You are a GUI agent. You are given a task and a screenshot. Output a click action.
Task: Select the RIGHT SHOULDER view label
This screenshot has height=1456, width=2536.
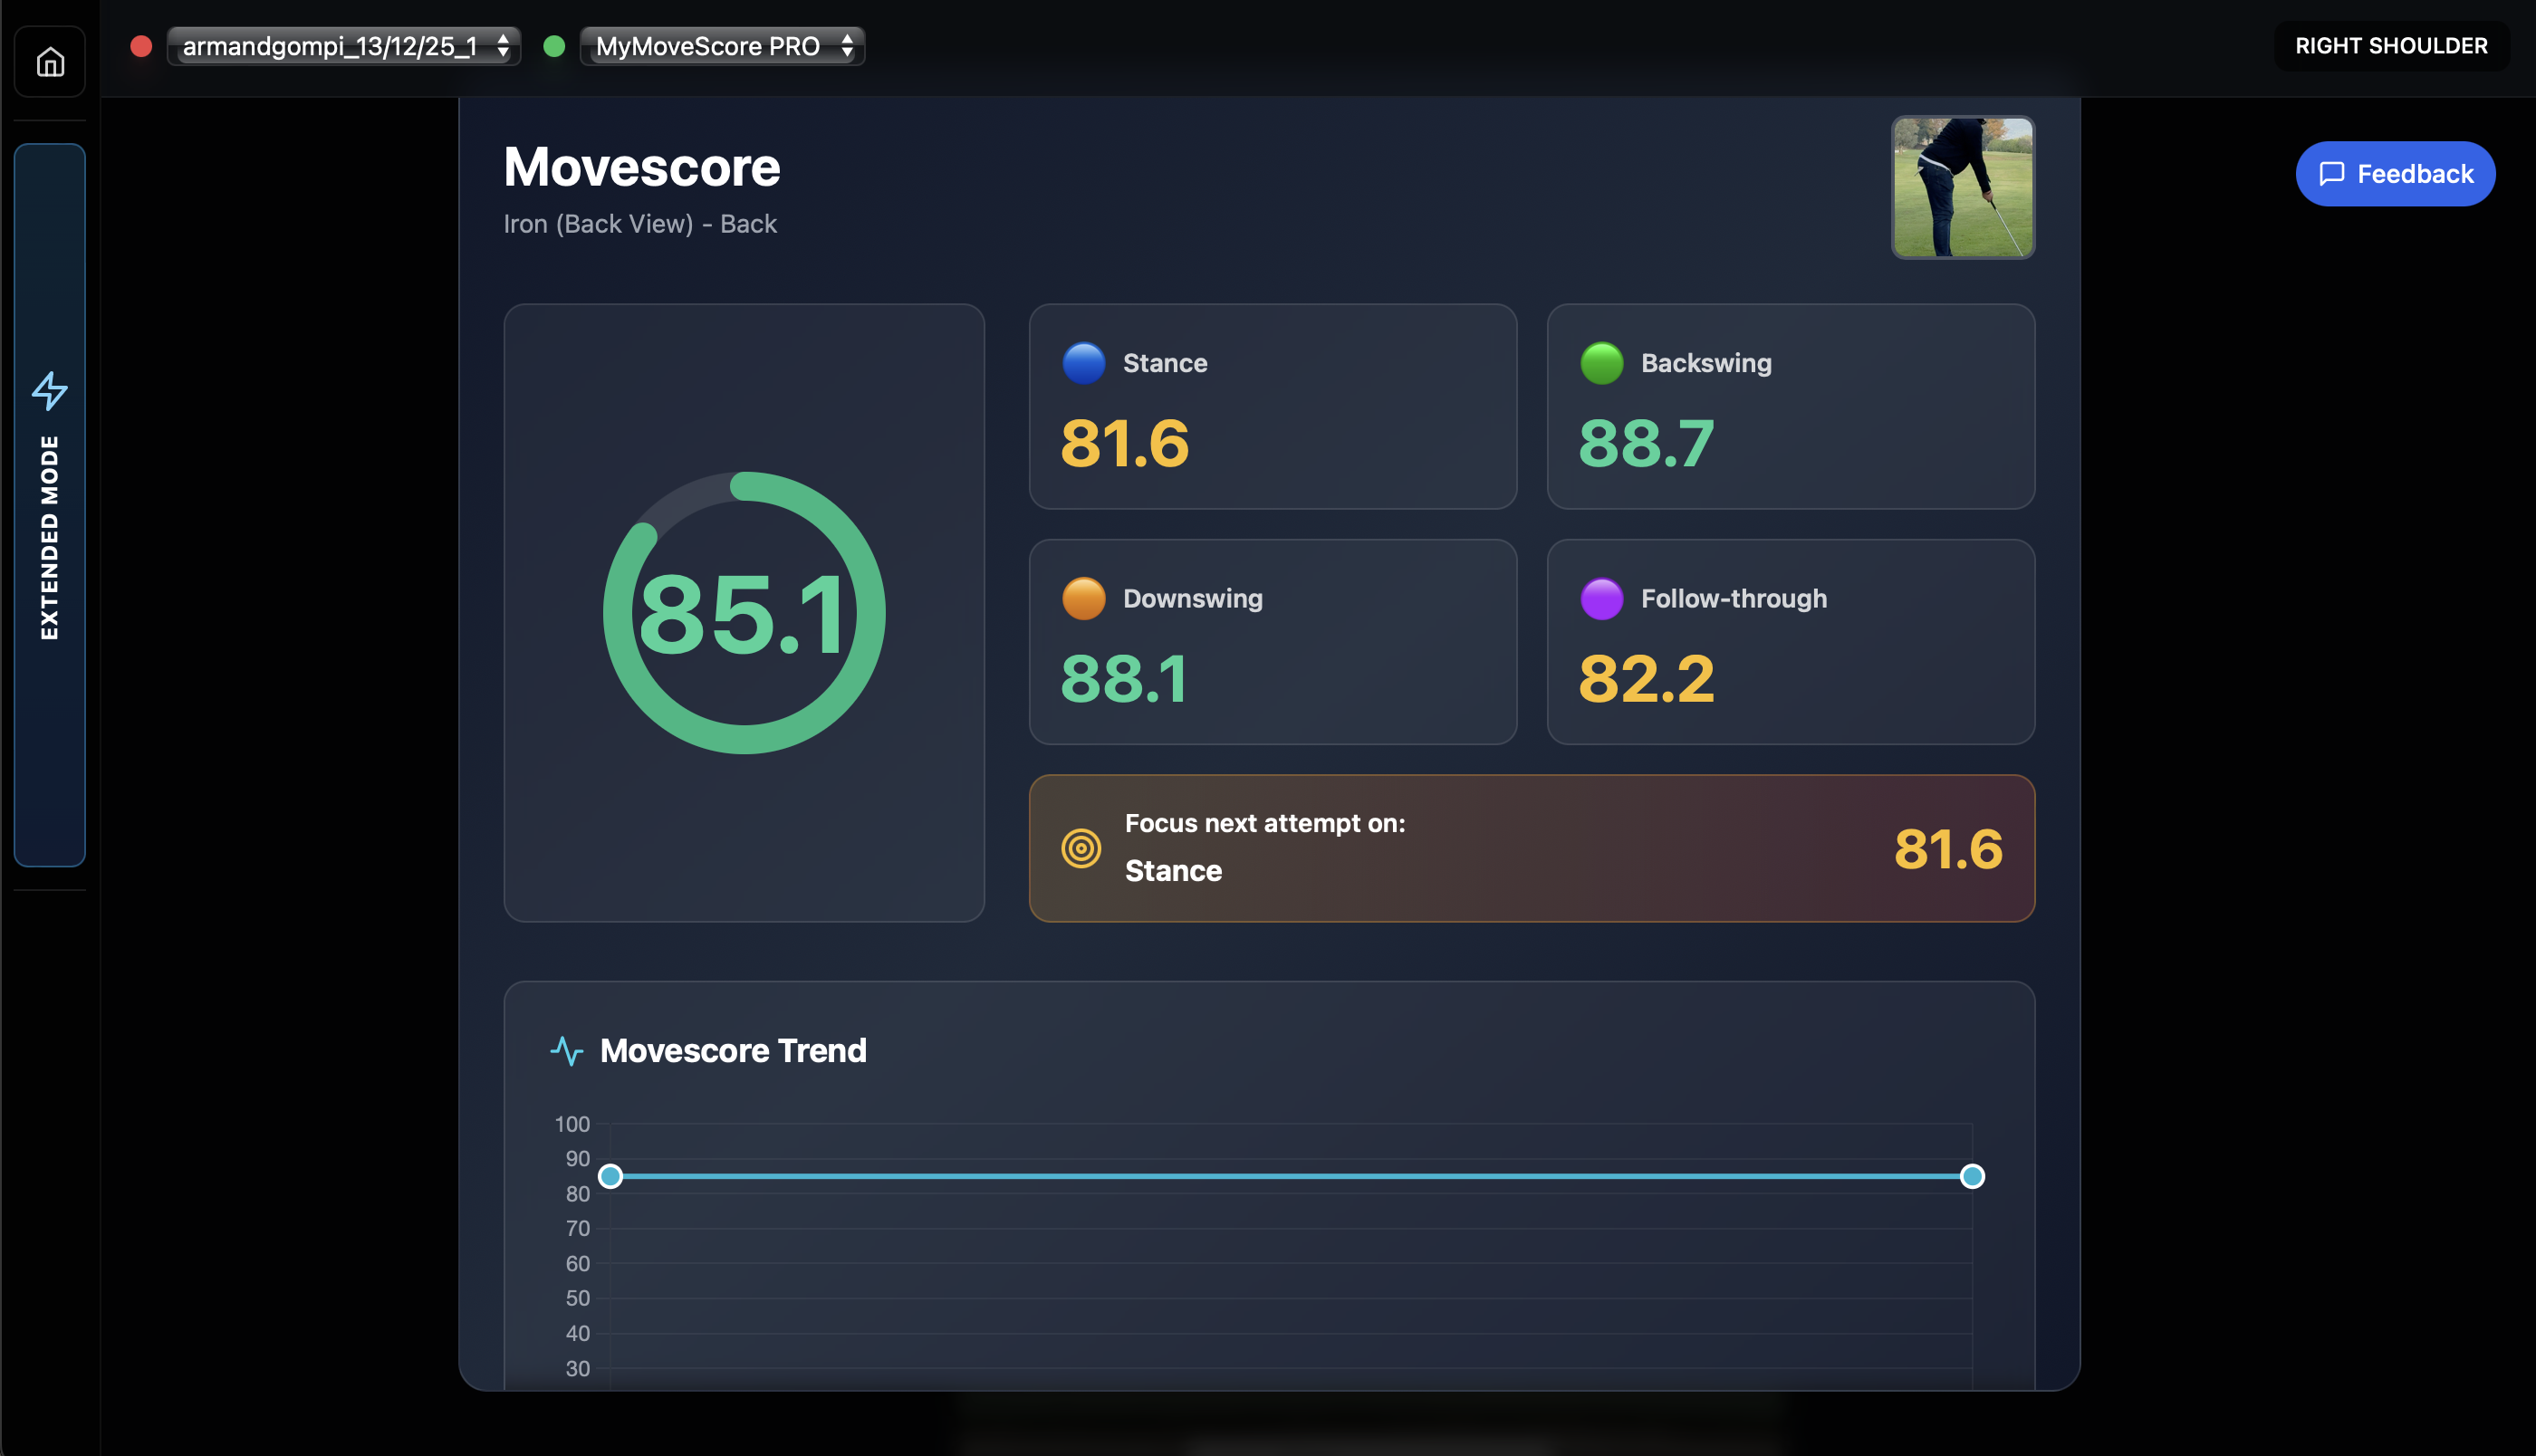(2391, 45)
